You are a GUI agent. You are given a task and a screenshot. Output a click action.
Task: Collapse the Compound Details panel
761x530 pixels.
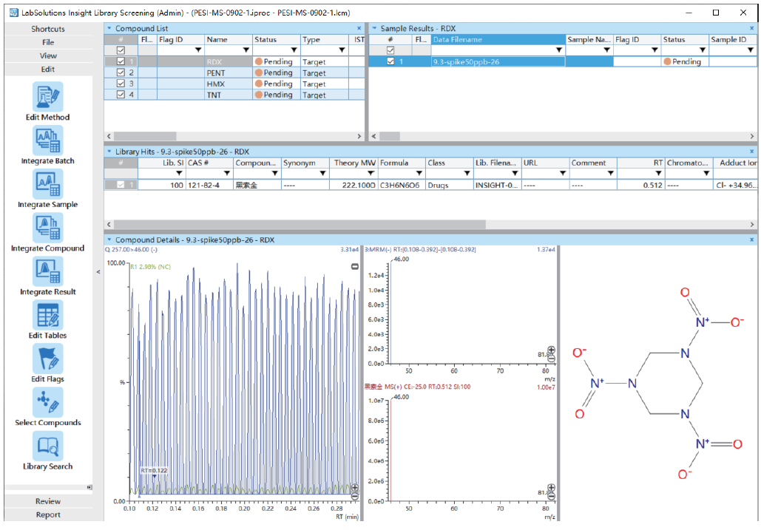109,239
